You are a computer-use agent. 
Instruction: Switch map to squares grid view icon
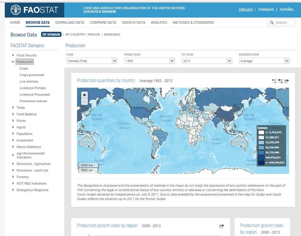[x=280, y=81]
